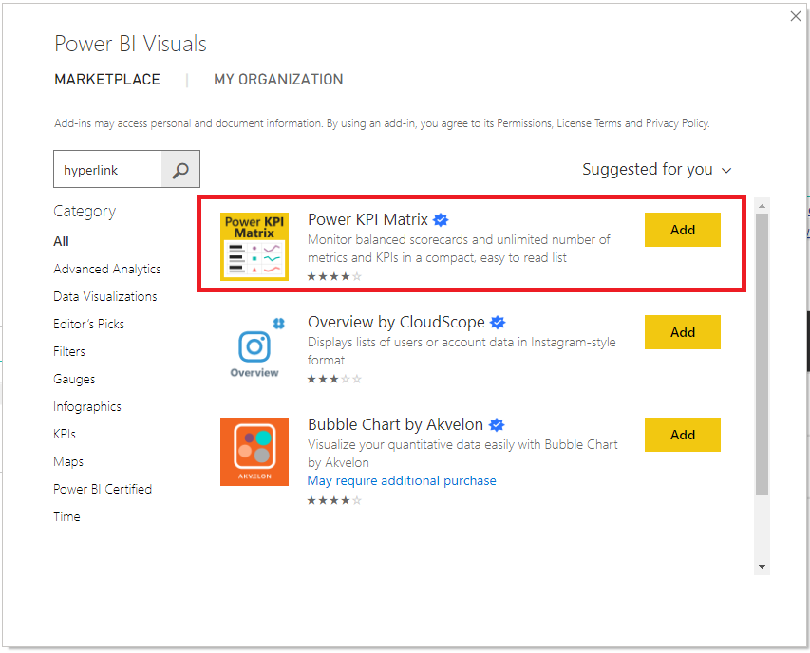Click the scrollbar down arrow
The width and height of the screenshot is (810, 653).
pos(762,567)
